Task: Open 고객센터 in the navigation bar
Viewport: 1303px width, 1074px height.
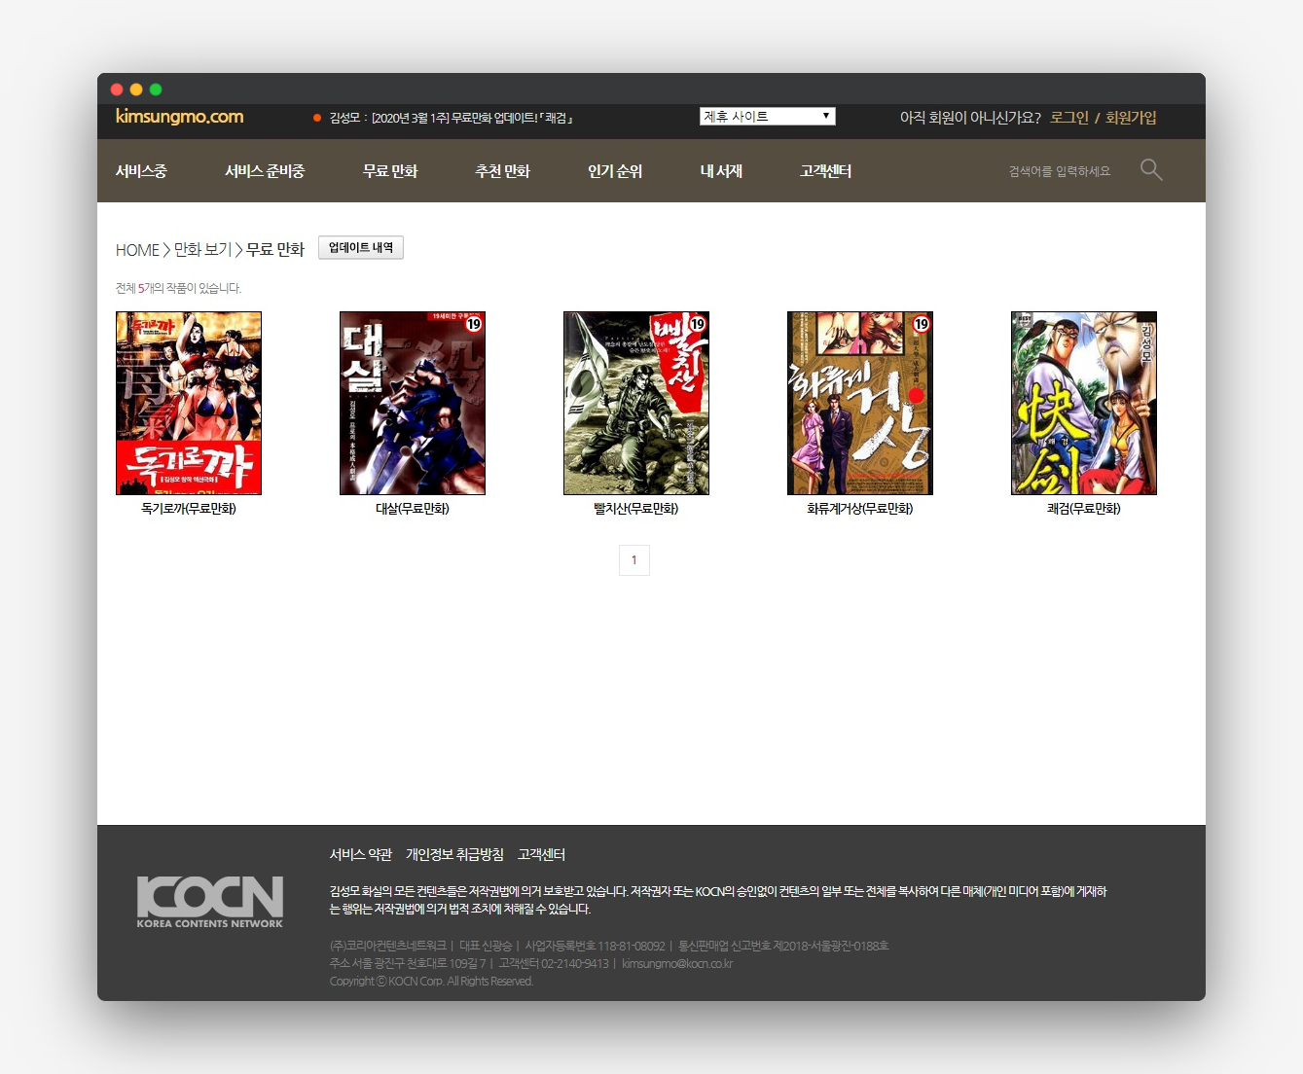Action: (x=825, y=171)
